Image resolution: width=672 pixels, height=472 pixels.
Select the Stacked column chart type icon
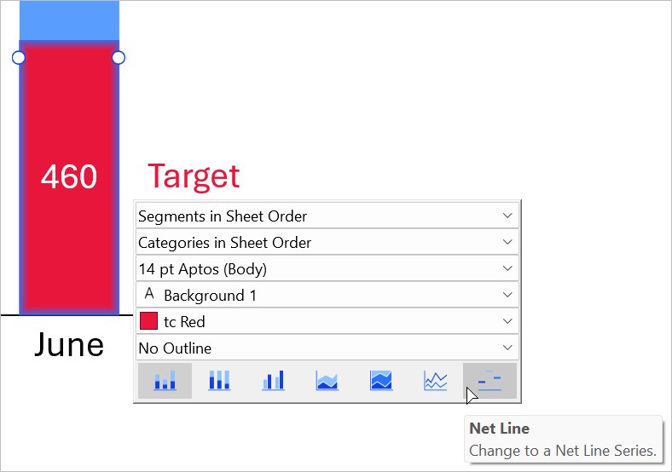click(x=165, y=381)
